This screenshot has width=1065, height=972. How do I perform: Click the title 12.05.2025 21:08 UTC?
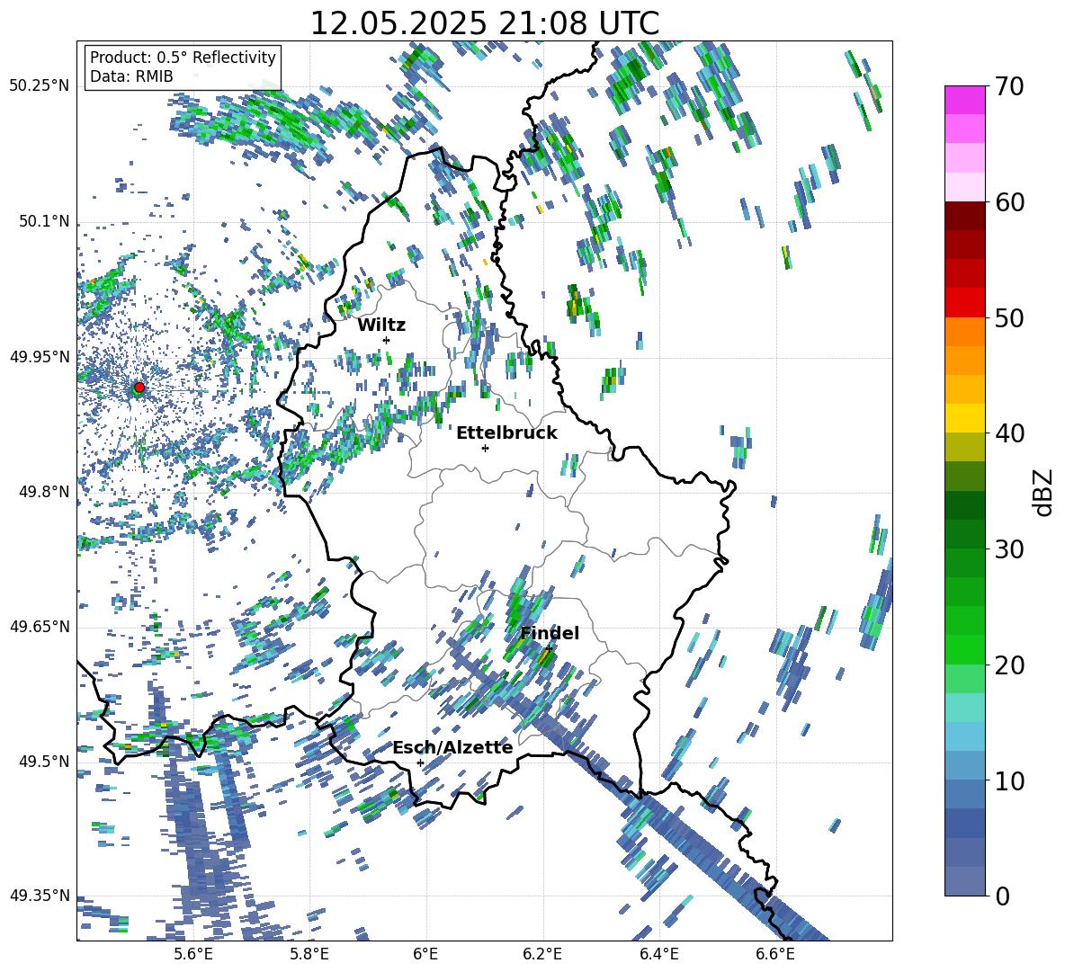(485, 23)
